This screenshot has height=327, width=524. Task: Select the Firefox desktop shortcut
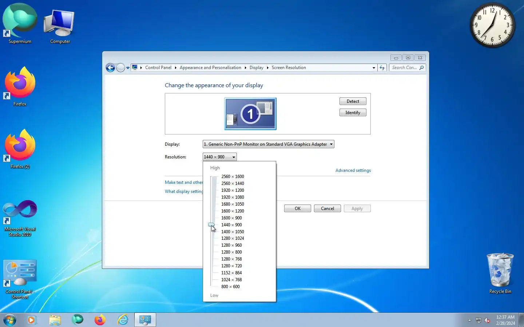click(x=20, y=86)
